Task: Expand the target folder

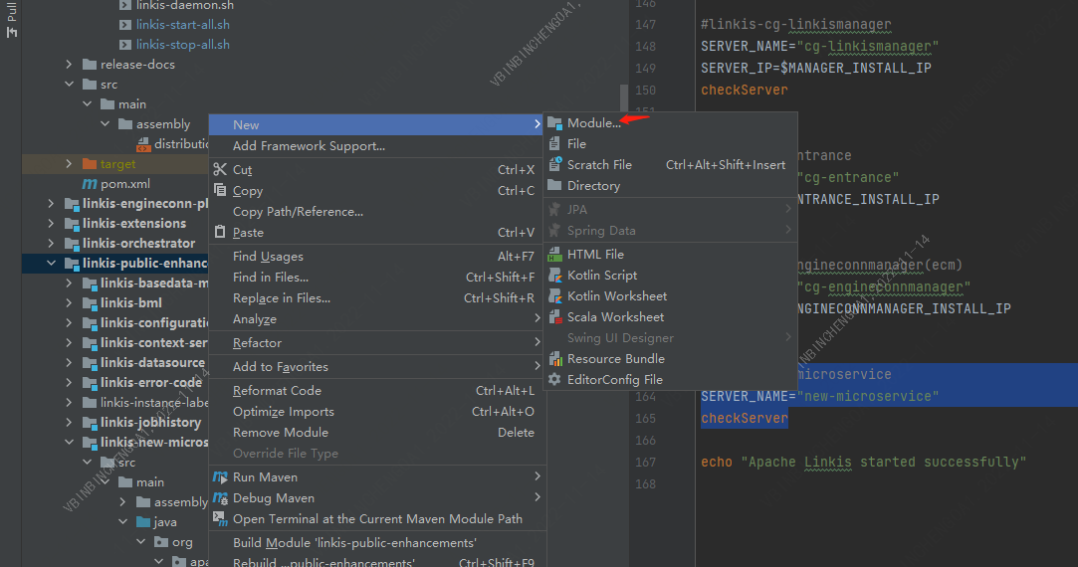Action: tap(69, 164)
